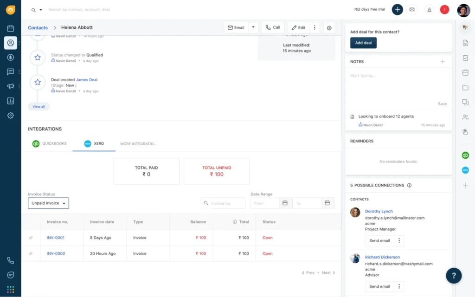Open the files folder icon in right rail

[465, 88]
